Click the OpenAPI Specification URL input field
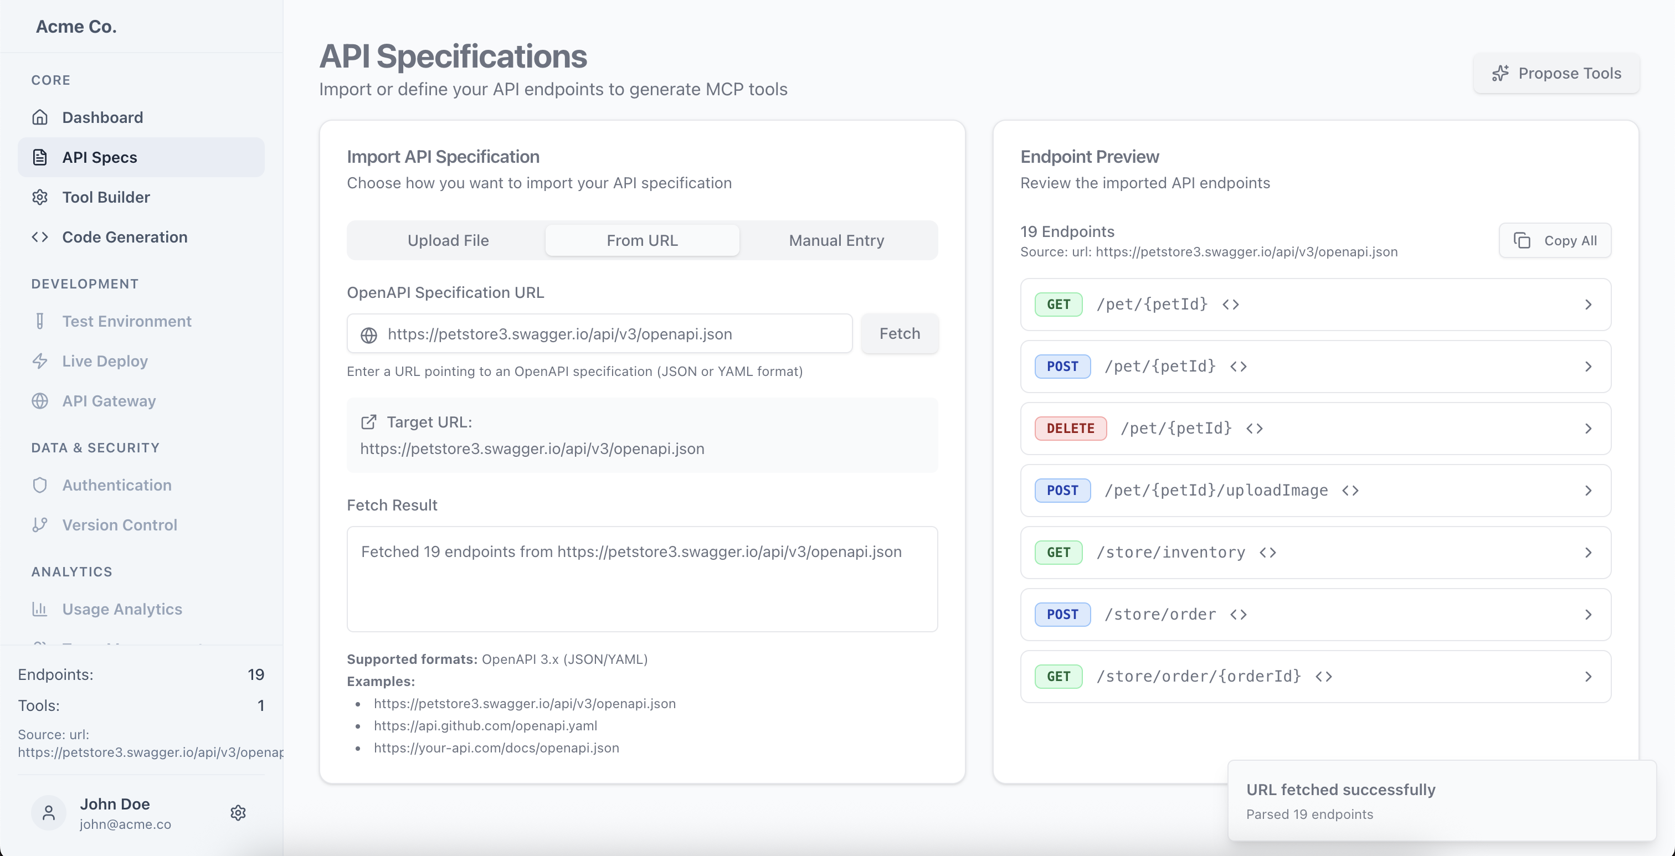 pyautogui.click(x=611, y=334)
